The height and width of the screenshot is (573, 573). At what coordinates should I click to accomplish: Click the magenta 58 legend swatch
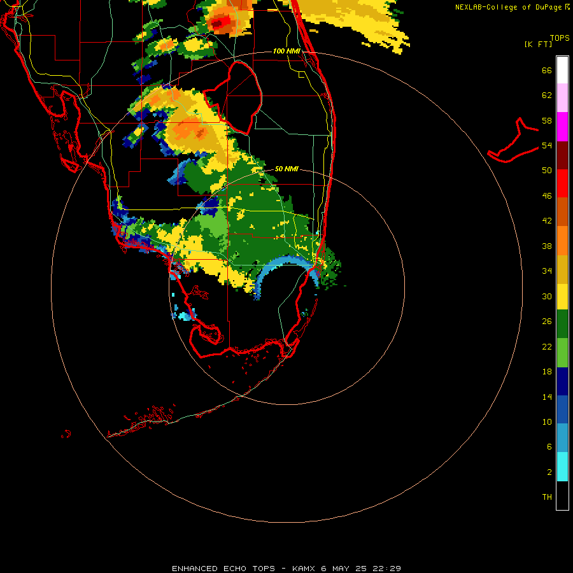tap(562, 127)
